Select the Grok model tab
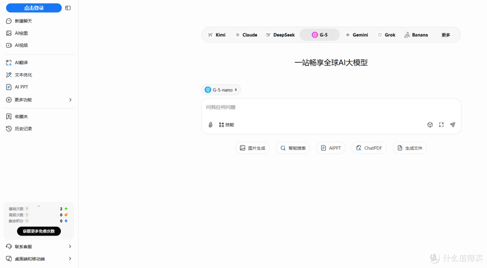 pyautogui.click(x=386, y=35)
